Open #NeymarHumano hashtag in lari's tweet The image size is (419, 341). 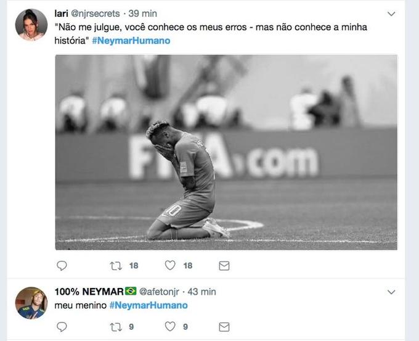tap(131, 41)
